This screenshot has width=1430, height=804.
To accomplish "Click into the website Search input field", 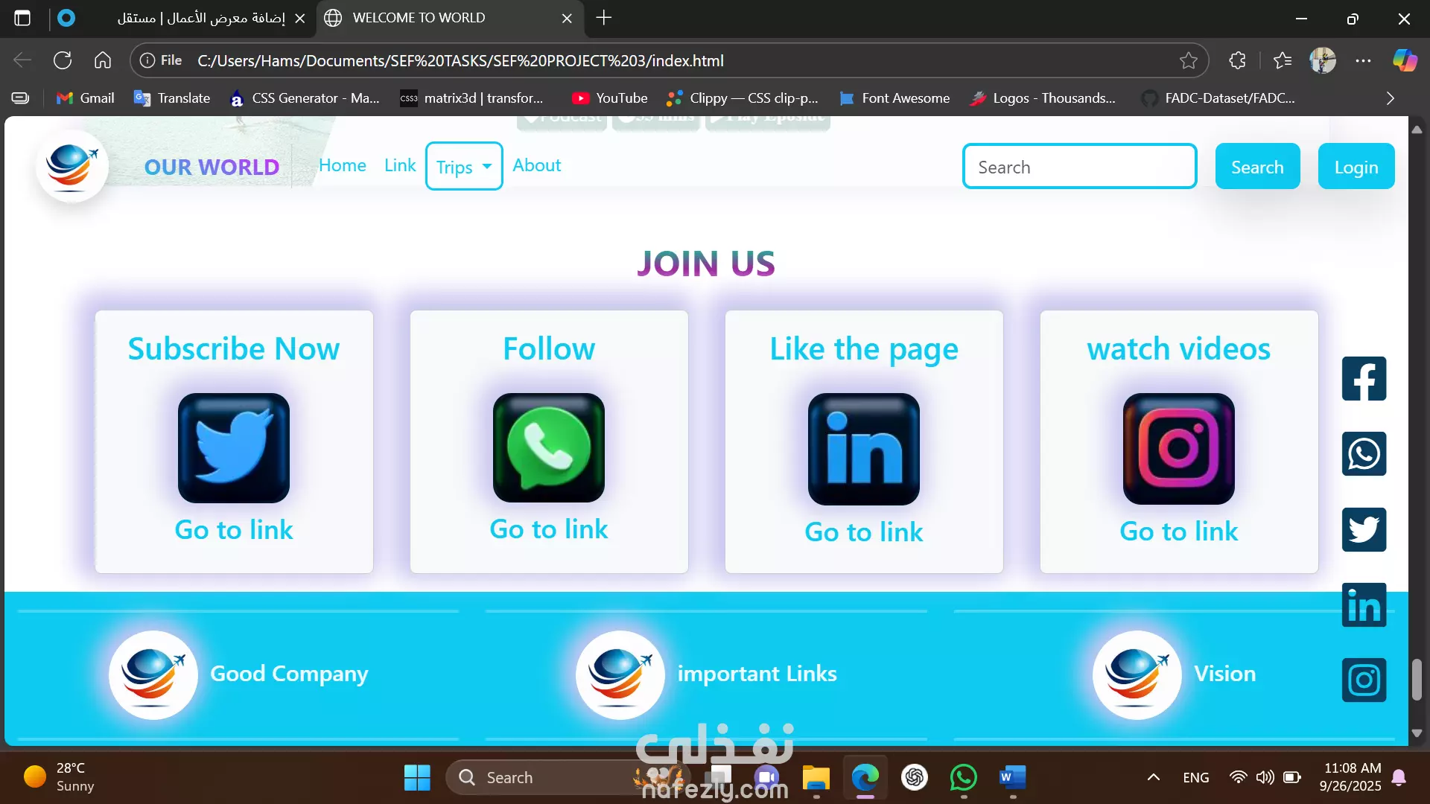I will tap(1079, 167).
